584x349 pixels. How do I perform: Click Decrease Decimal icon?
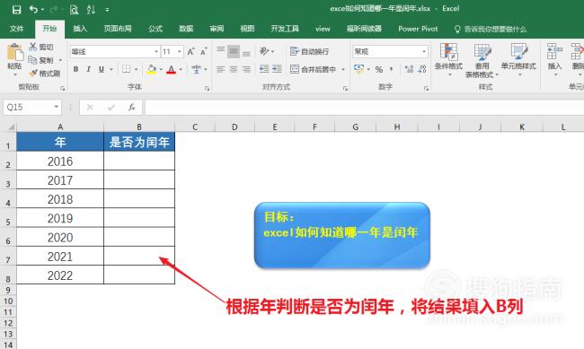point(422,69)
